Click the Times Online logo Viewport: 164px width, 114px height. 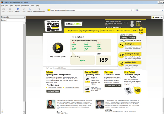click(x=73, y=24)
